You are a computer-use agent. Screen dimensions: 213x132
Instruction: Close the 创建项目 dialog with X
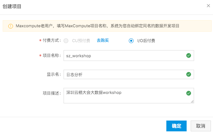tap(208, 6)
